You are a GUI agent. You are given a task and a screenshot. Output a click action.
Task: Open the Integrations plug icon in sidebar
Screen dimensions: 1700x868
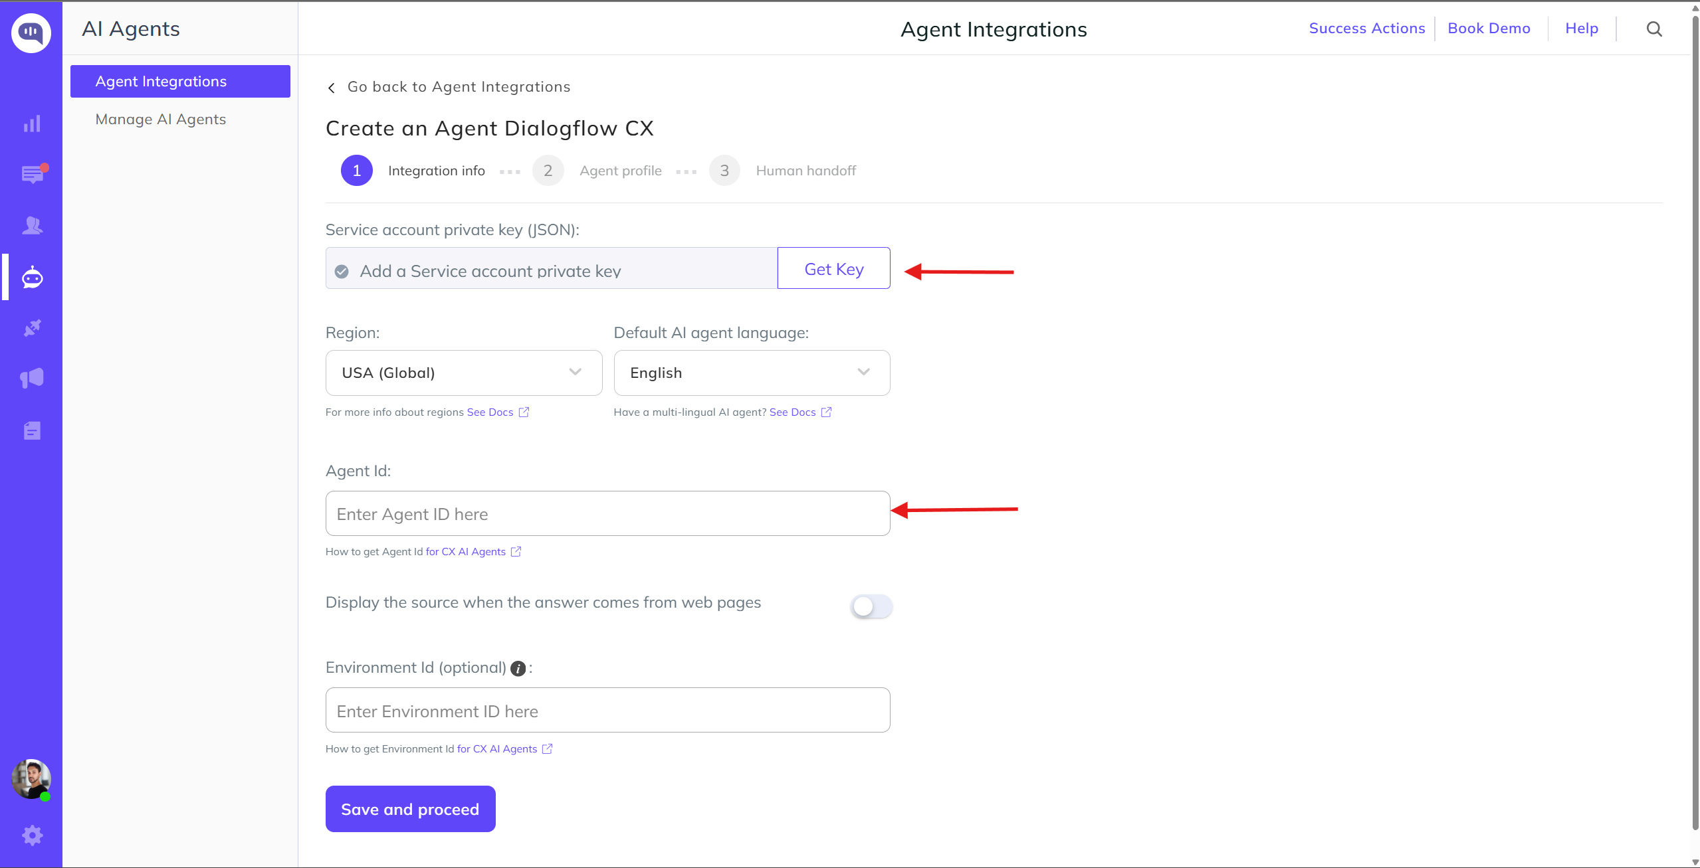click(32, 328)
